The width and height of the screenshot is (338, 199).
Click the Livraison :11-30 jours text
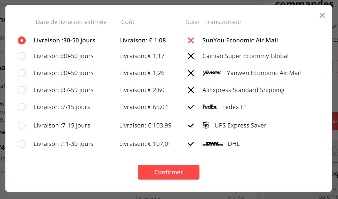(64, 144)
